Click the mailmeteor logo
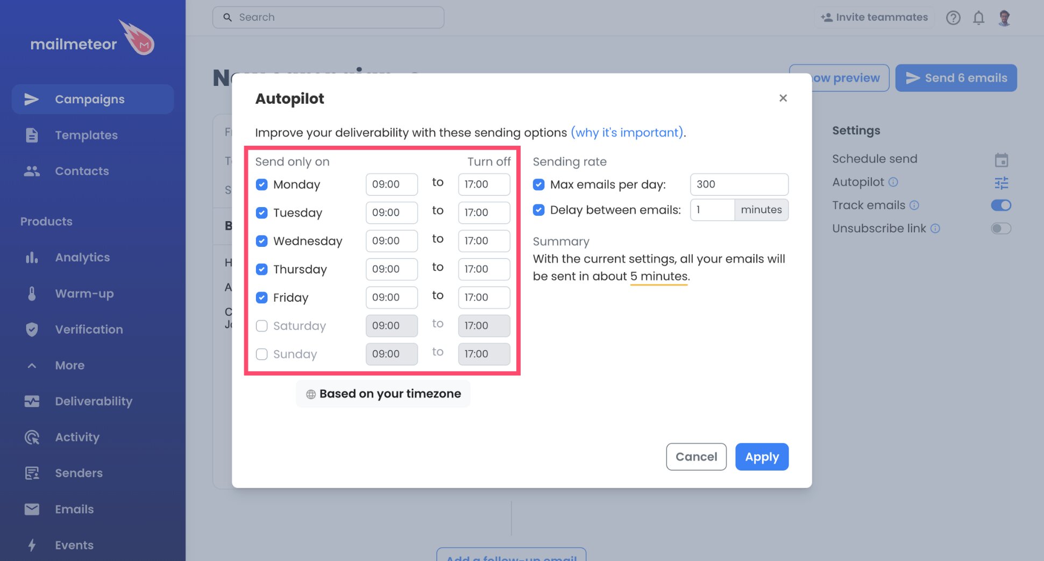 [92, 39]
